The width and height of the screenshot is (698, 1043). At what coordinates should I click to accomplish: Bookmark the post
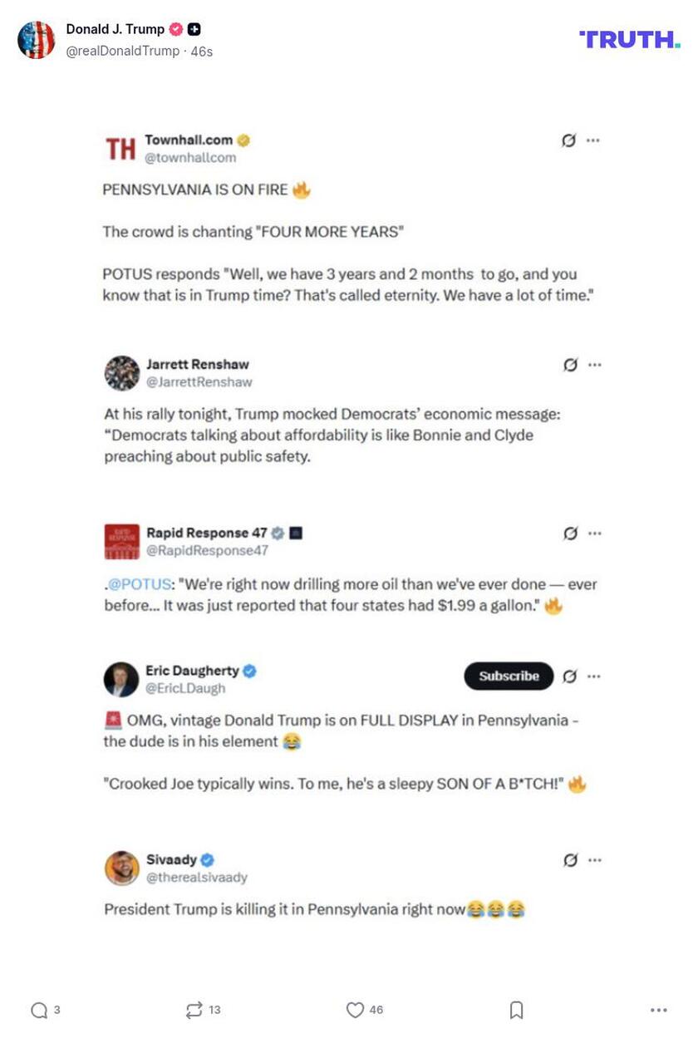pos(516,1010)
